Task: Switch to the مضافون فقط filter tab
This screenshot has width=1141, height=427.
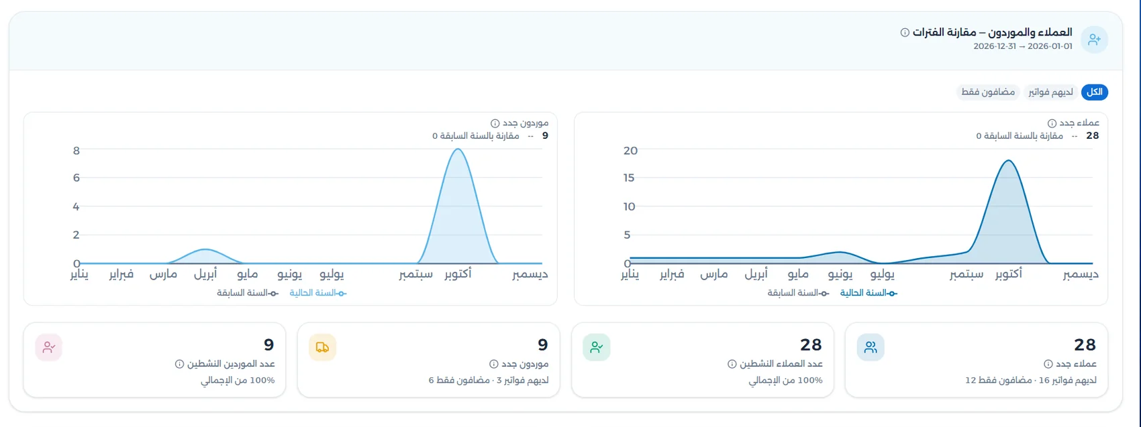Action: click(988, 92)
